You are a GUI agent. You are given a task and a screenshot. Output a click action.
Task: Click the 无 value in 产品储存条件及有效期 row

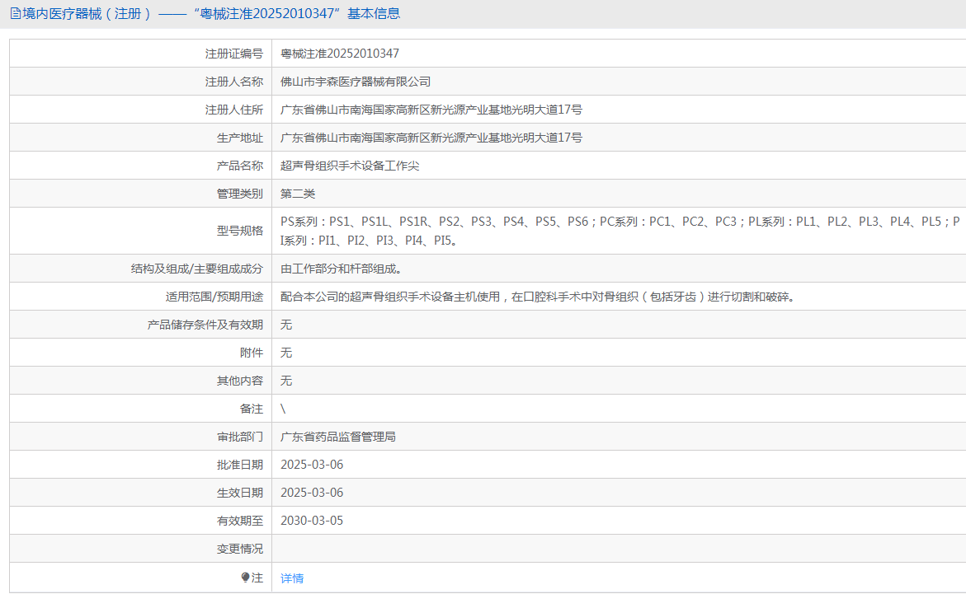tap(286, 325)
